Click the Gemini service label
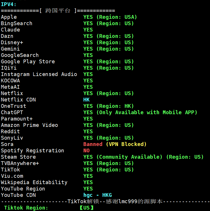The width and height of the screenshot is (210, 211). 10,49
